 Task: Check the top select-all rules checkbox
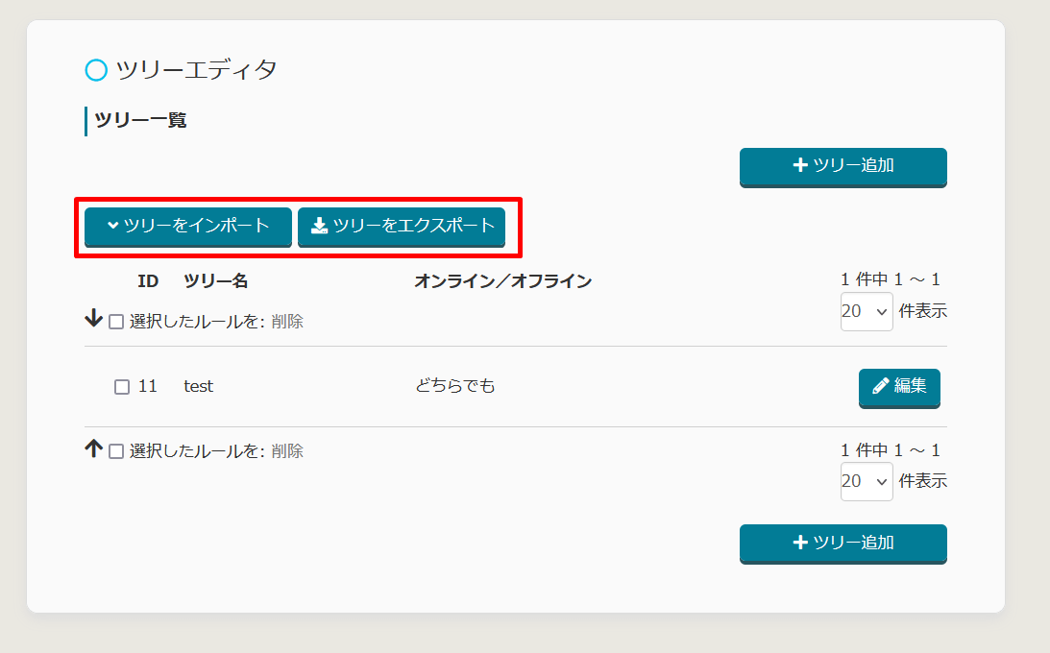(116, 322)
